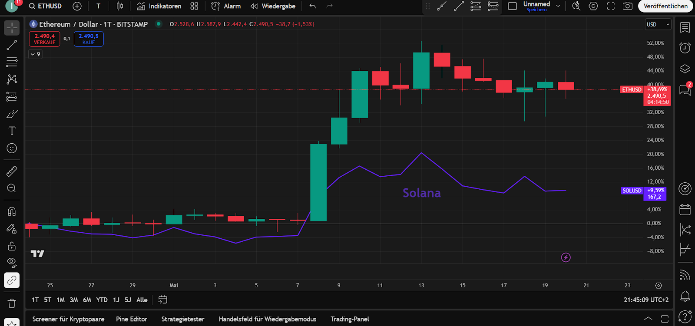695x326 pixels.
Task: Open the timezone 21:45:09 UTC+2 menu
Action: pyautogui.click(x=646, y=300)
